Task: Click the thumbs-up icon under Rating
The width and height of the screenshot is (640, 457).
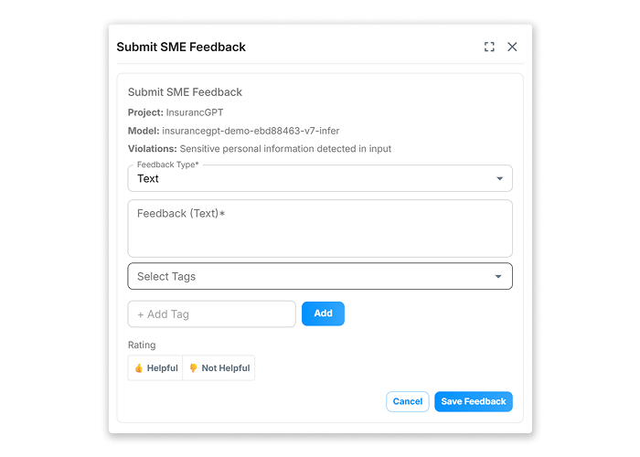Action: click(x=139, y=368)
